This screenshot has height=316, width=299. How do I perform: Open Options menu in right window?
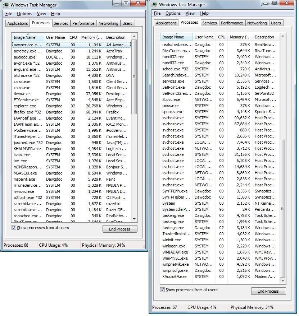pyautogui.click(x=173, y=13)
